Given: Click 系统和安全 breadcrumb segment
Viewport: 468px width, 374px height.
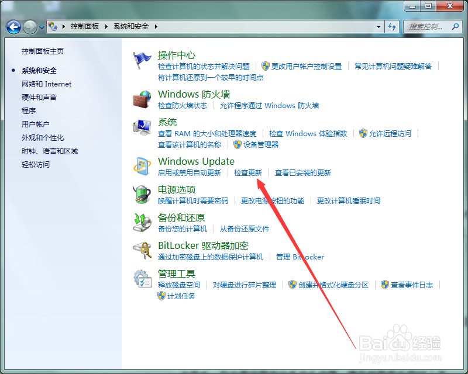Looking at the screenshot, I should pyautogui.click(x=131, y=26).
